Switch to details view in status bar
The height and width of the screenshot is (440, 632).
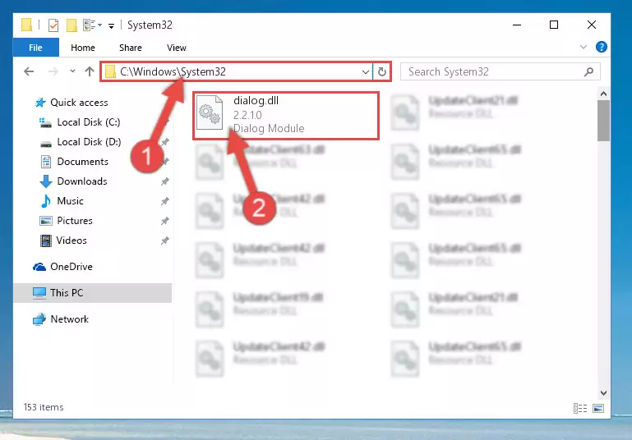[x=580, y=409]
